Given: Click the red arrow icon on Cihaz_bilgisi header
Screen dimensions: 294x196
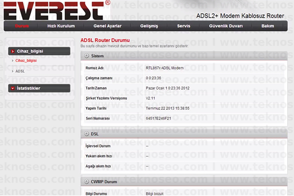Looking at the screenshot, I should [x=13, y=51].
